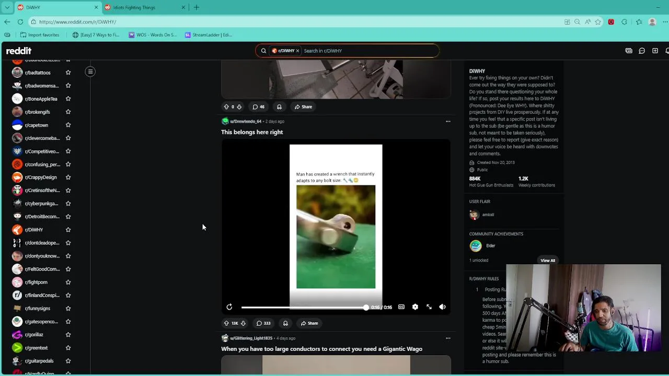This screenshot has width=669, height=376.
Task: Add page to favorites star
Action: (598, 22)
